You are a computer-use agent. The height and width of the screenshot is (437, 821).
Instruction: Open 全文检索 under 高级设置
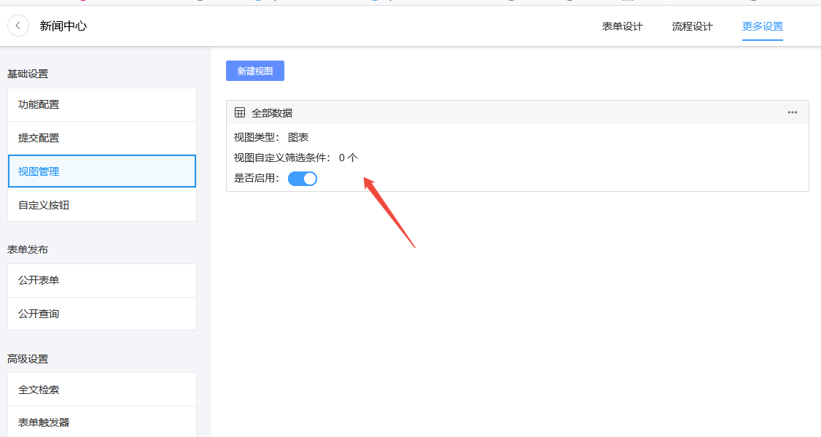point(102,390)
